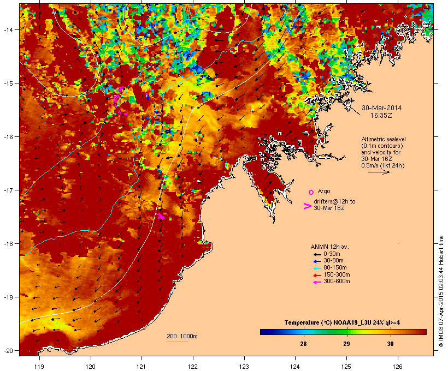Click the temperature colorbar near 30
Viewport: 448px width, 371px height.
tap(390, 332)
